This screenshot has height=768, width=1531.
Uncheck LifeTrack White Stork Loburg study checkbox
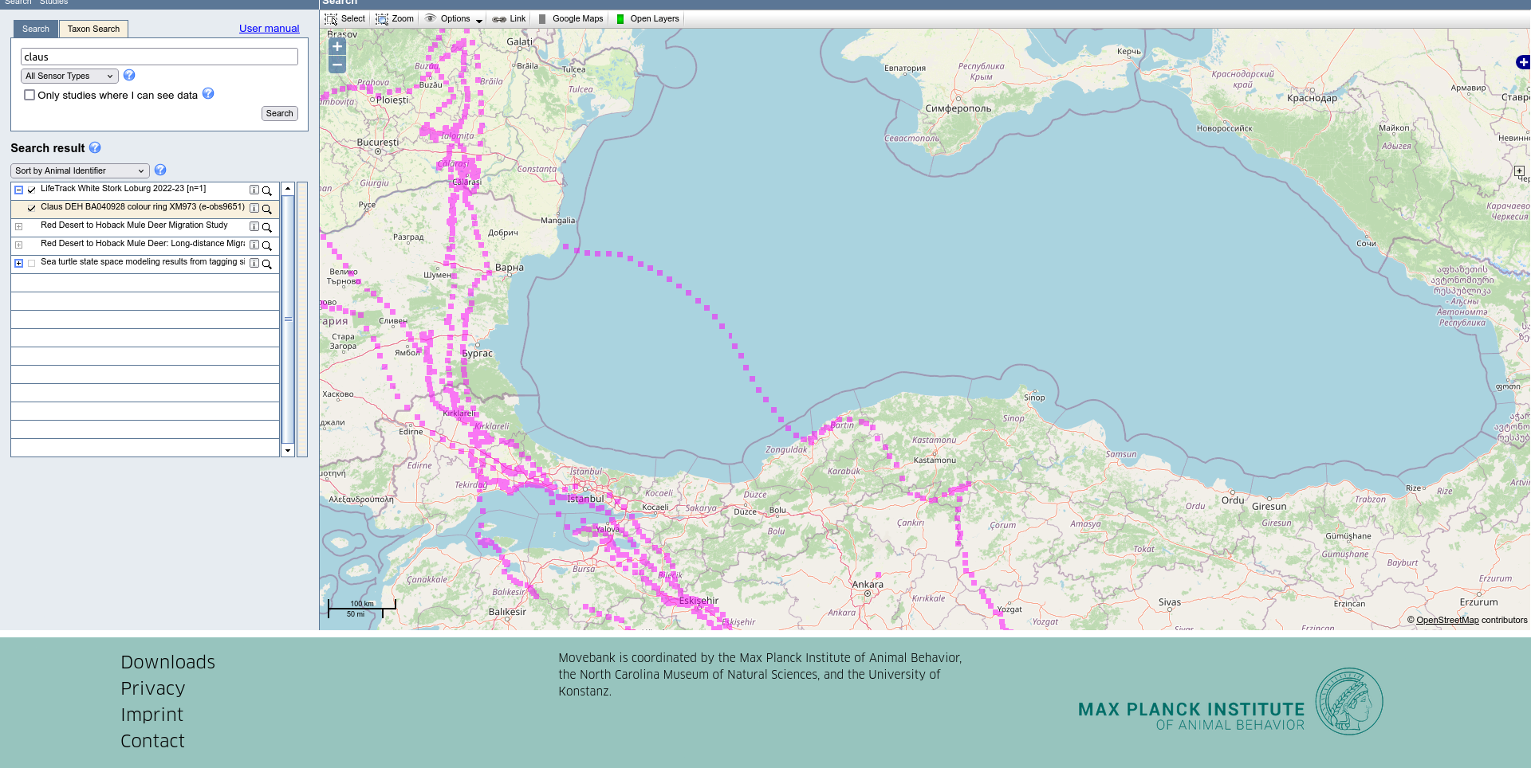[x=32, y=190]
